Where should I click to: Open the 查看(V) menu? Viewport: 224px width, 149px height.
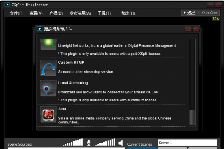(x=36, y=13)
